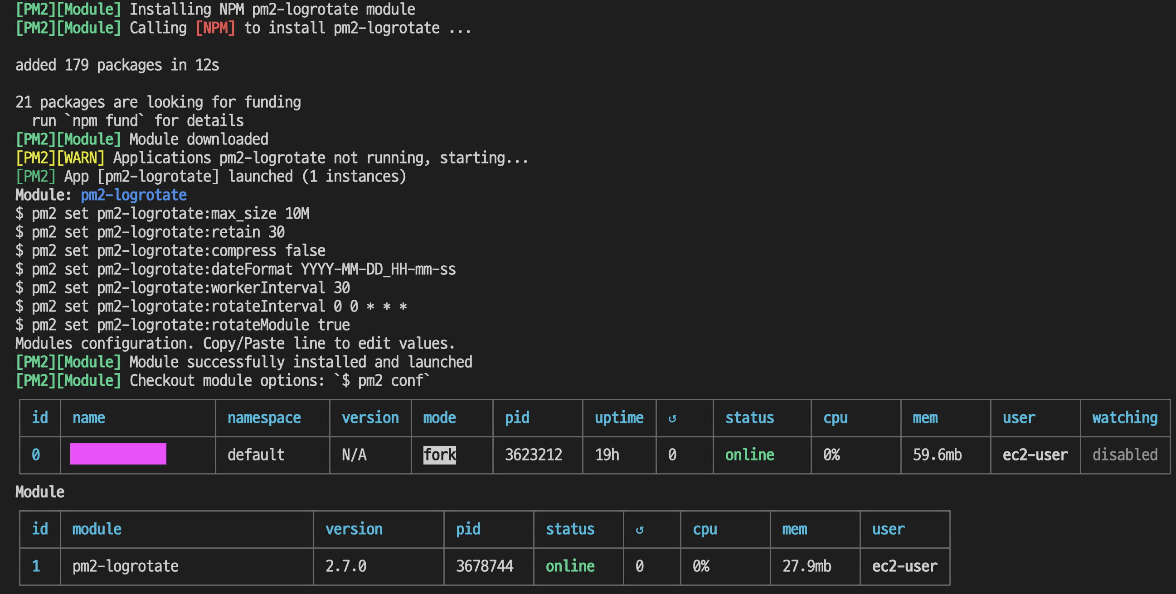Click the watching column header

1124,417
